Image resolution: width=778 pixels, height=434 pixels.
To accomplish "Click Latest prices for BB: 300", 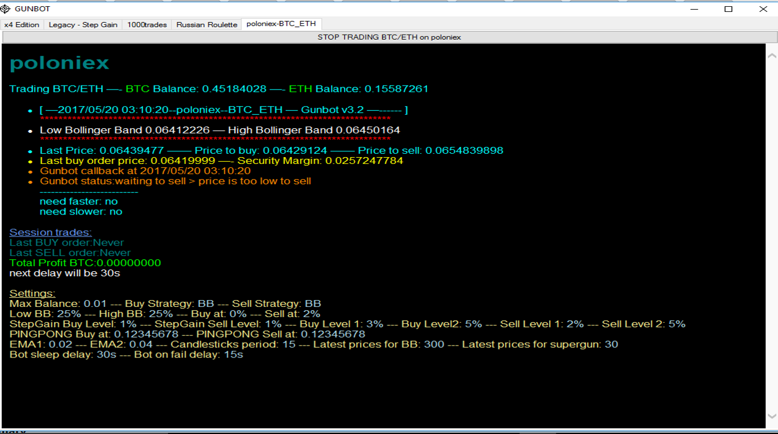I will 379,344.
